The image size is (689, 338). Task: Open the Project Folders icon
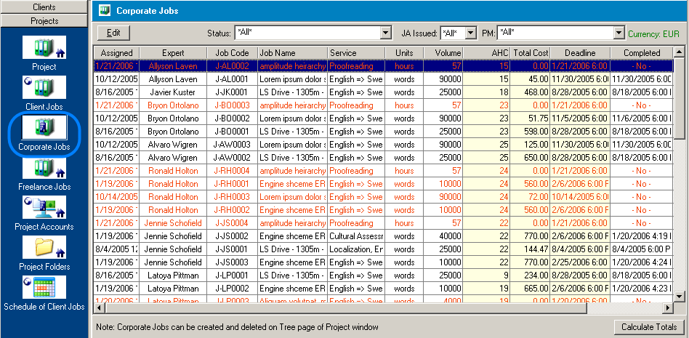coord(44,248)
